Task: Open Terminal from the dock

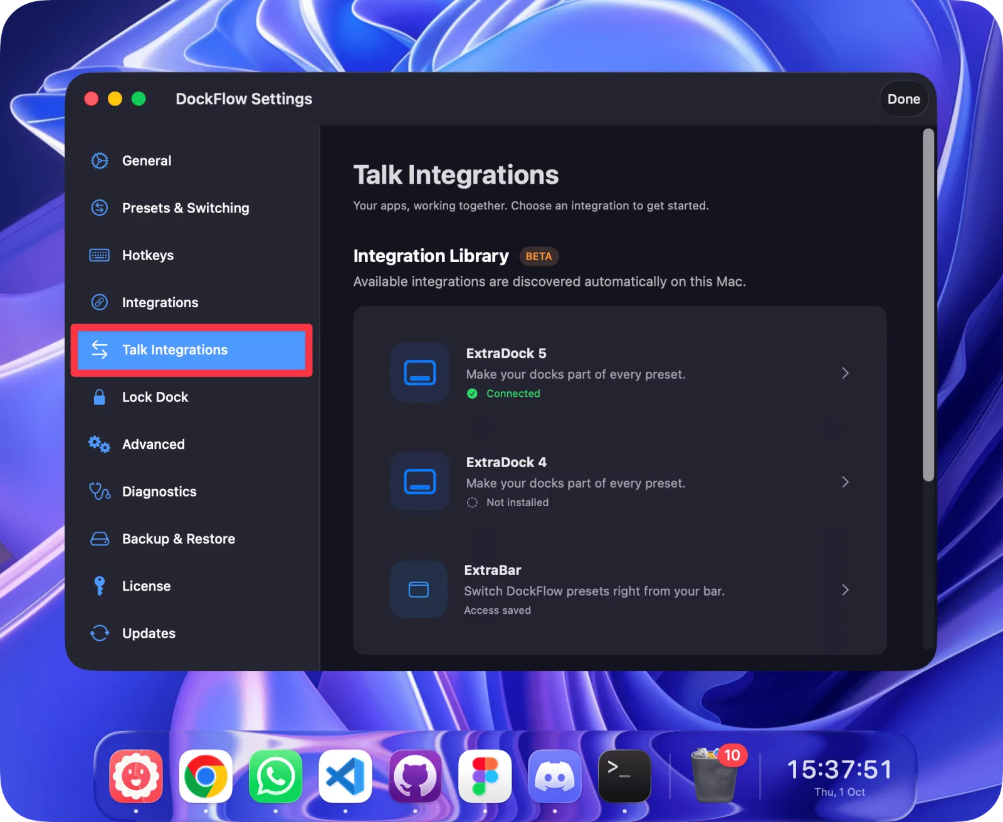Action: pyautogui.click(x=624, y=776)
